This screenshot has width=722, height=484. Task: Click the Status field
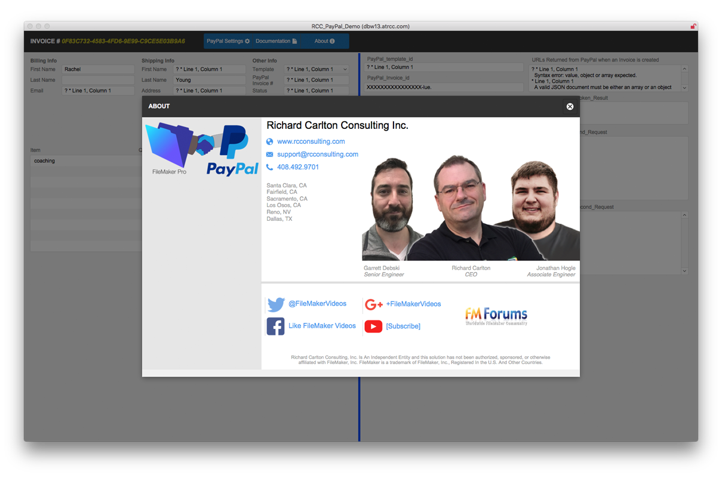pyautogui.click(x=317, y=91)
